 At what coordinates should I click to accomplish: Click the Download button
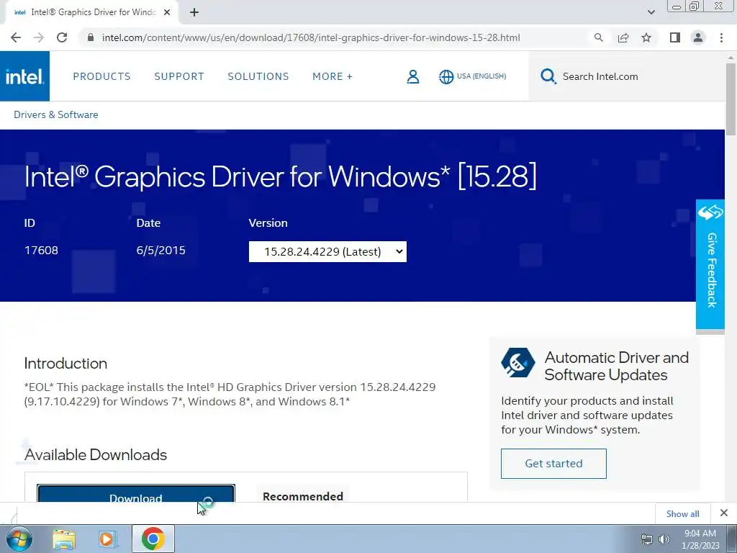coord(136,494)
